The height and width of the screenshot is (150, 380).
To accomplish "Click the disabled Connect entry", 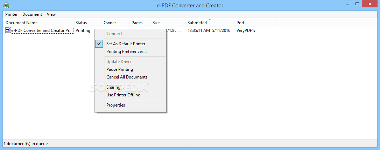I will pos(114,34).
